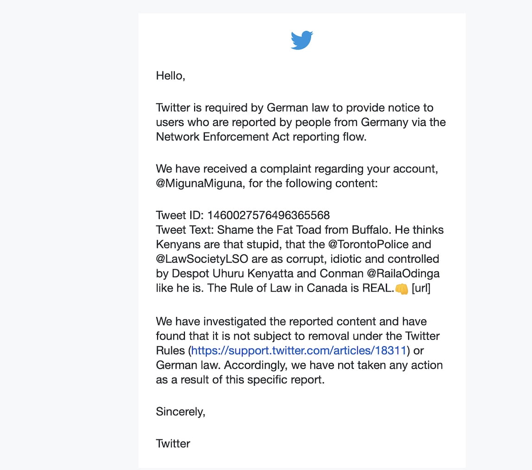The width and height of the screenshot is (532, 470).
Task: Click "We have received a complaint" sentence start
Action: coord(227,169)
